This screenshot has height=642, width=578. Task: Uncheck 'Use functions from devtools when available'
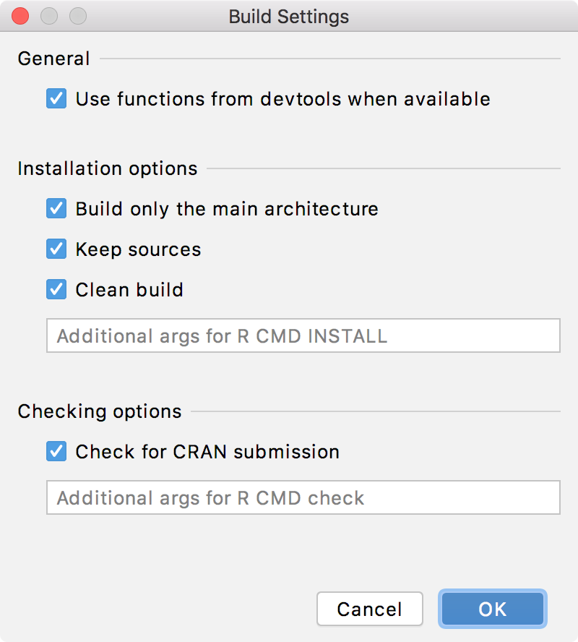pyautogui.click(x=56, y=99)
